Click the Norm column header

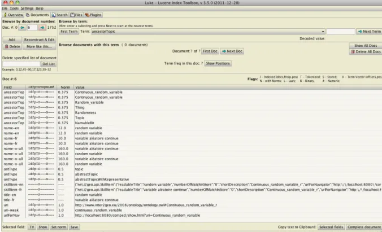coord(66,87)
